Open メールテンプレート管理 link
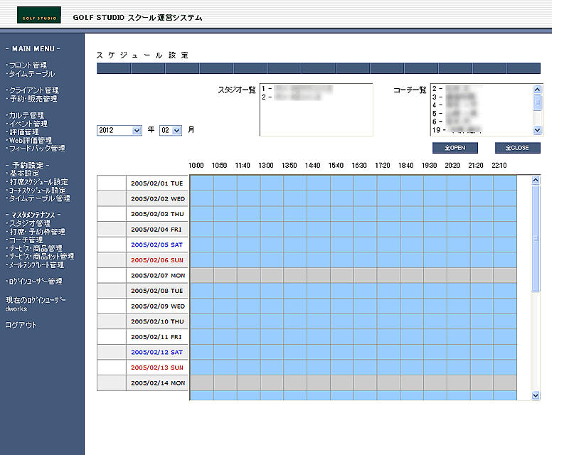 click(36, 265)
